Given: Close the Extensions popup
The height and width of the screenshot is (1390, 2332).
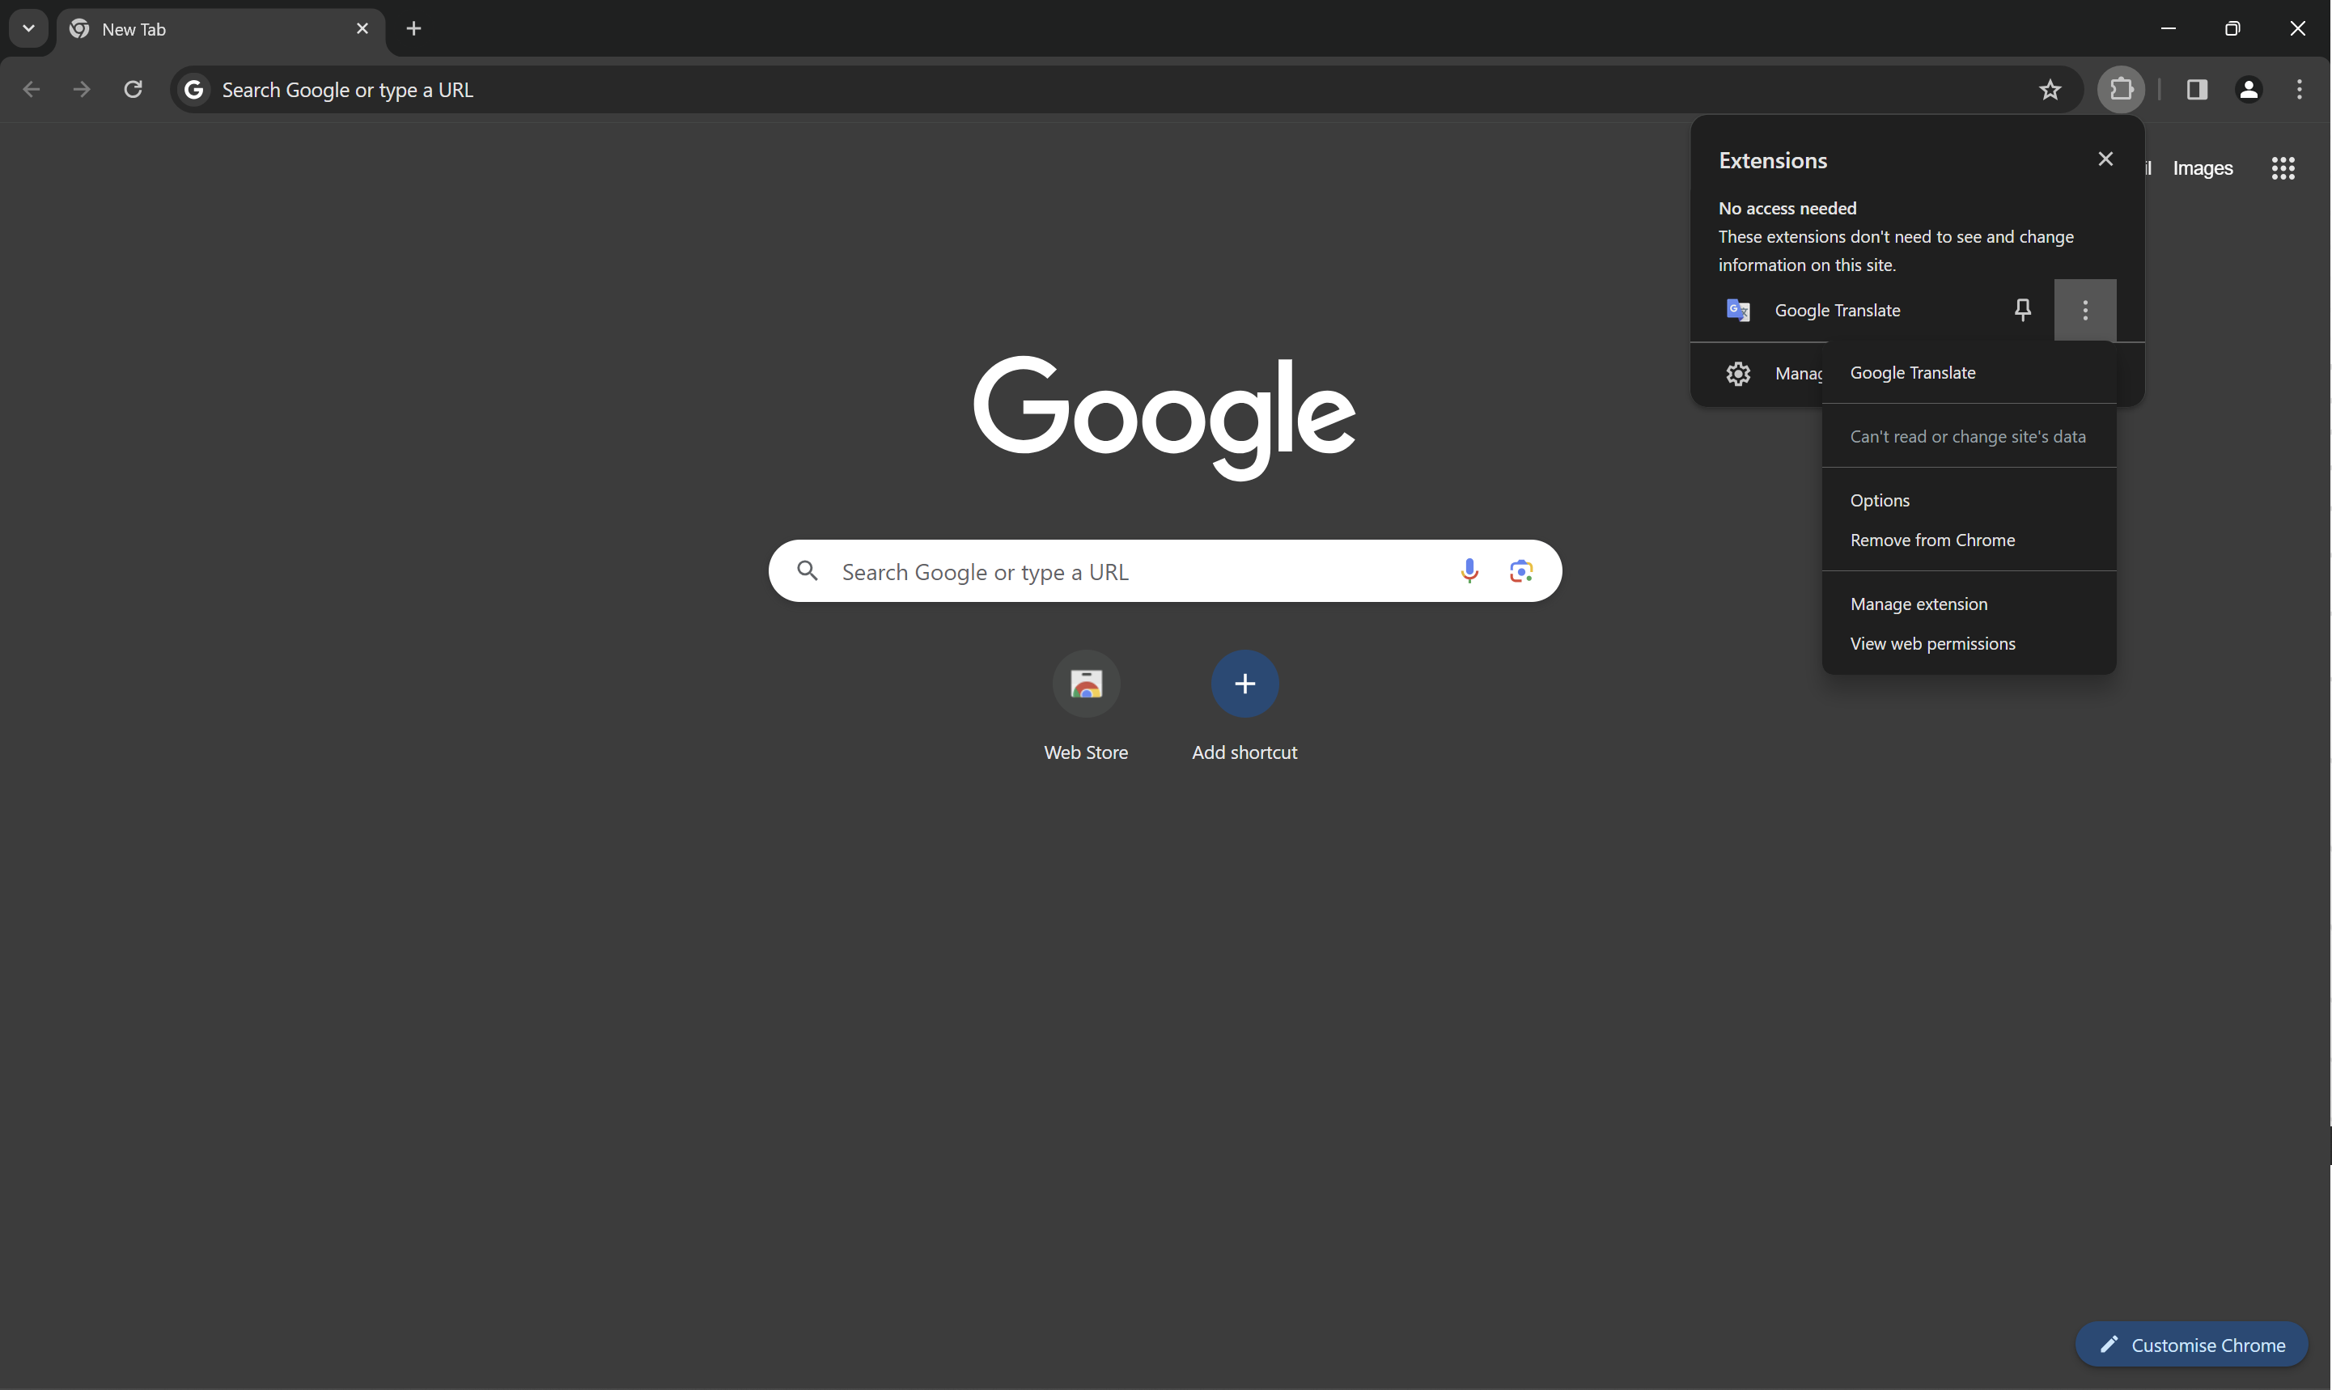Looking at the screenshot, I should [x=2105, y=159].
